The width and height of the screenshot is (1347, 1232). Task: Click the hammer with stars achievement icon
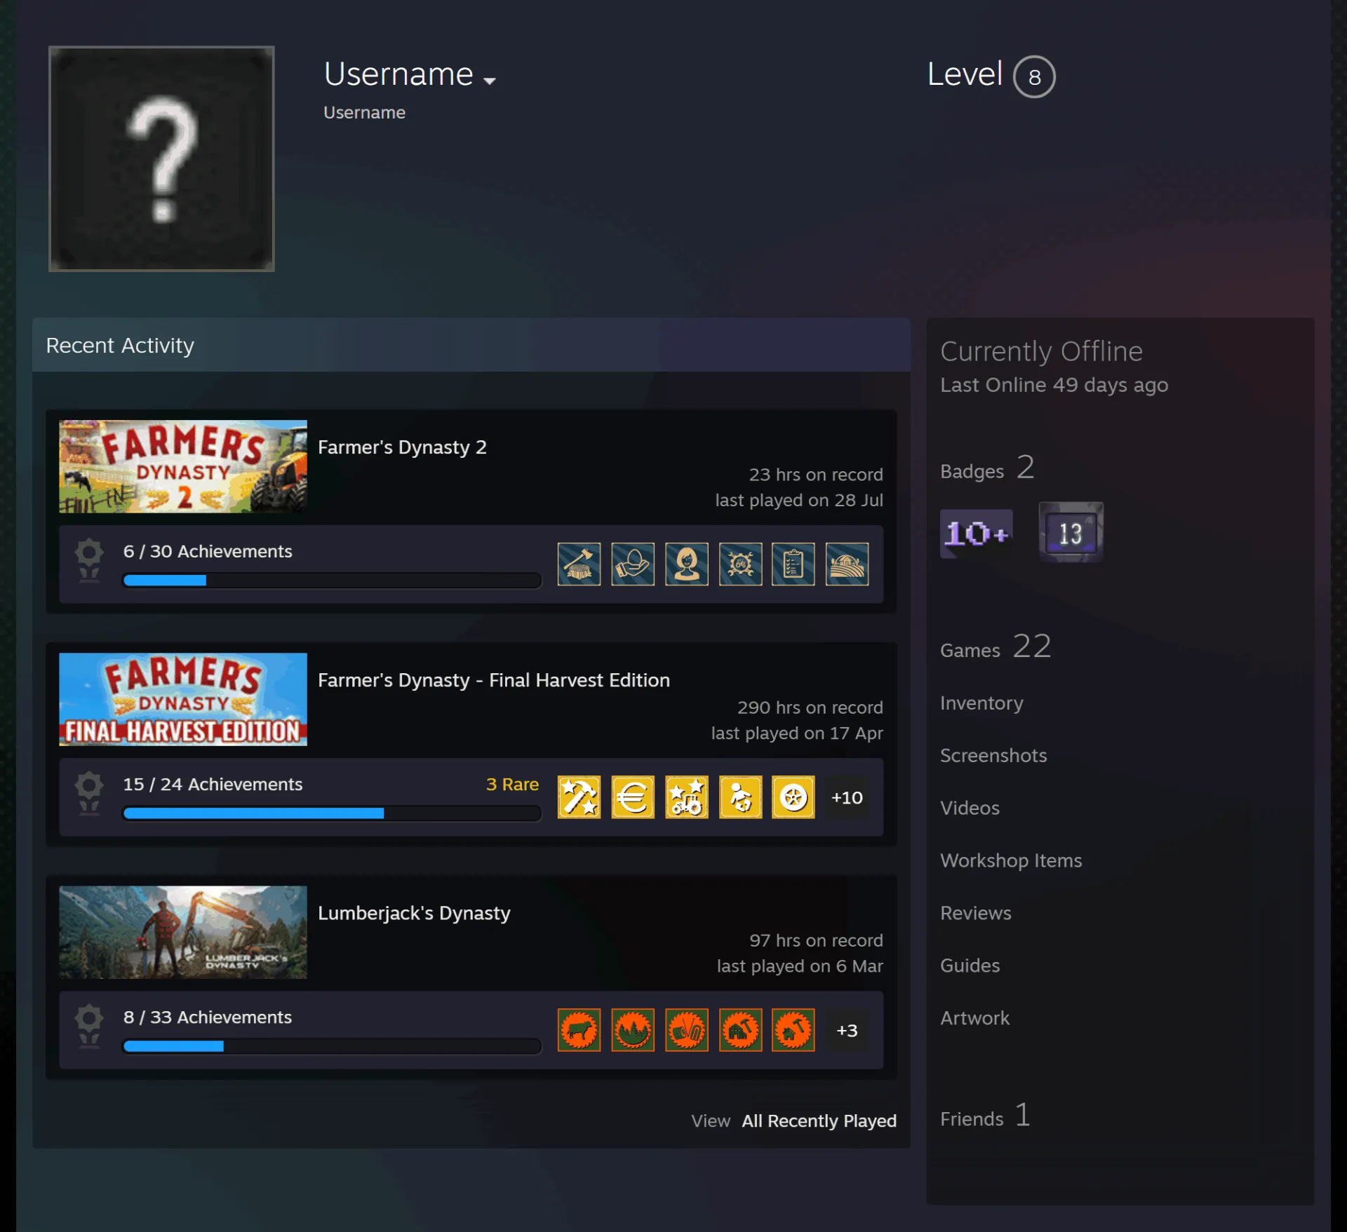point(579,797)
